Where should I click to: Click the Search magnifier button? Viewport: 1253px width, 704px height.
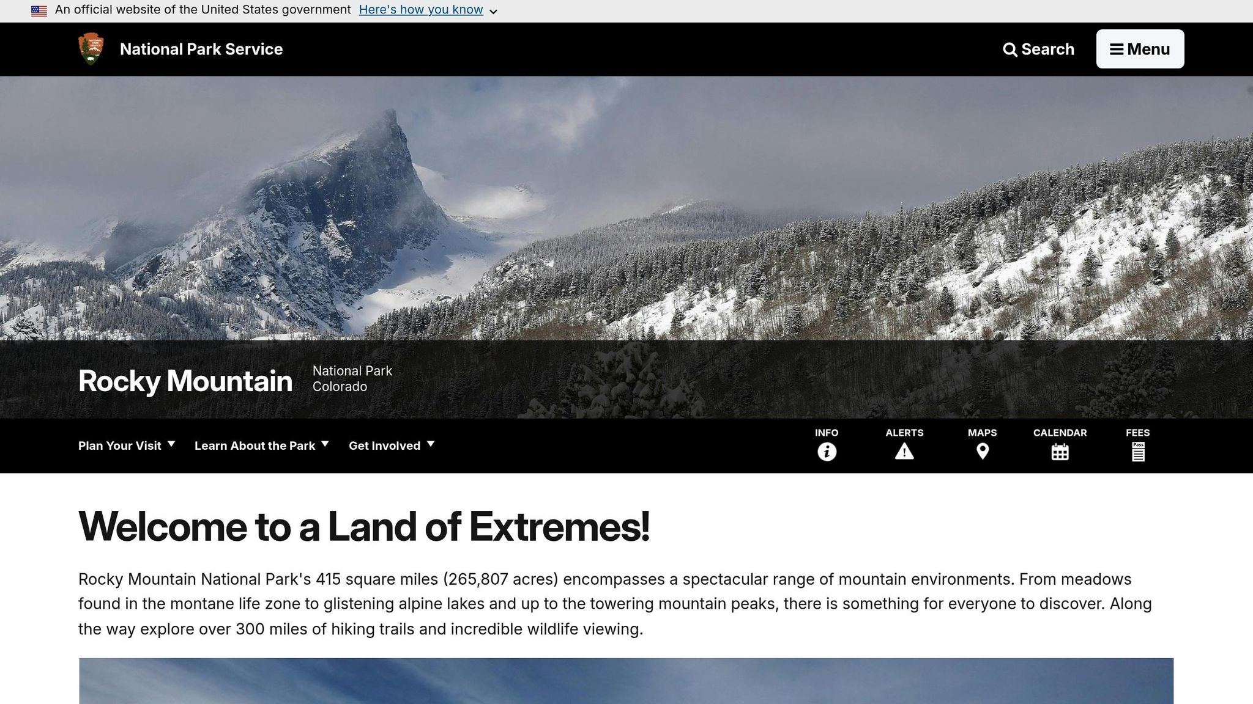point(1038,49)
